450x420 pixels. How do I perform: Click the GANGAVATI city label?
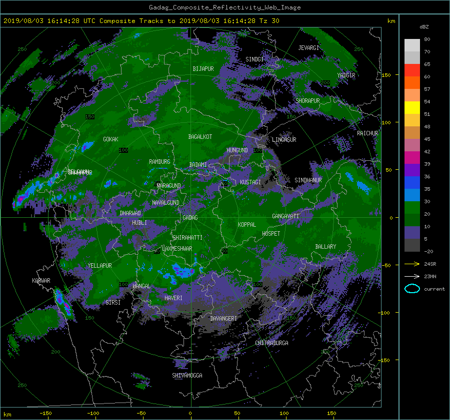(285, 216)
